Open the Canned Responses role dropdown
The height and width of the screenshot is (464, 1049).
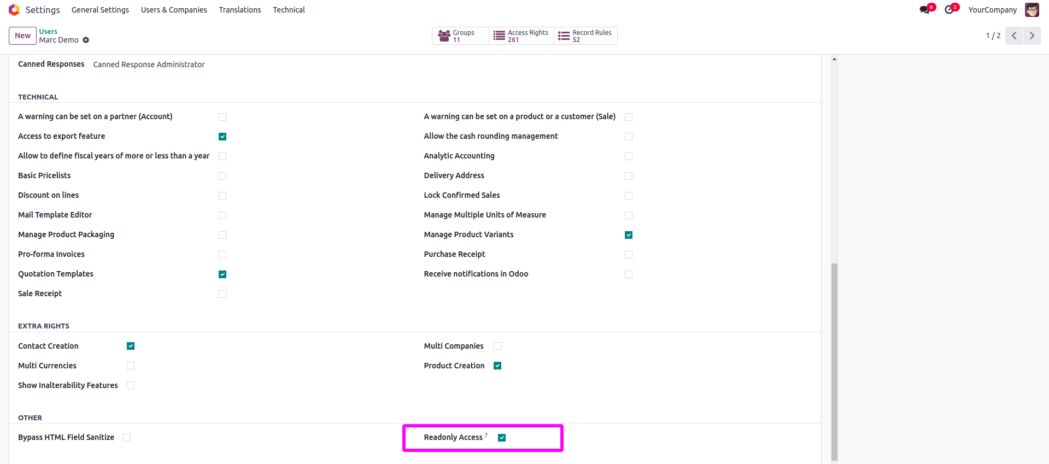pos(149,64)
